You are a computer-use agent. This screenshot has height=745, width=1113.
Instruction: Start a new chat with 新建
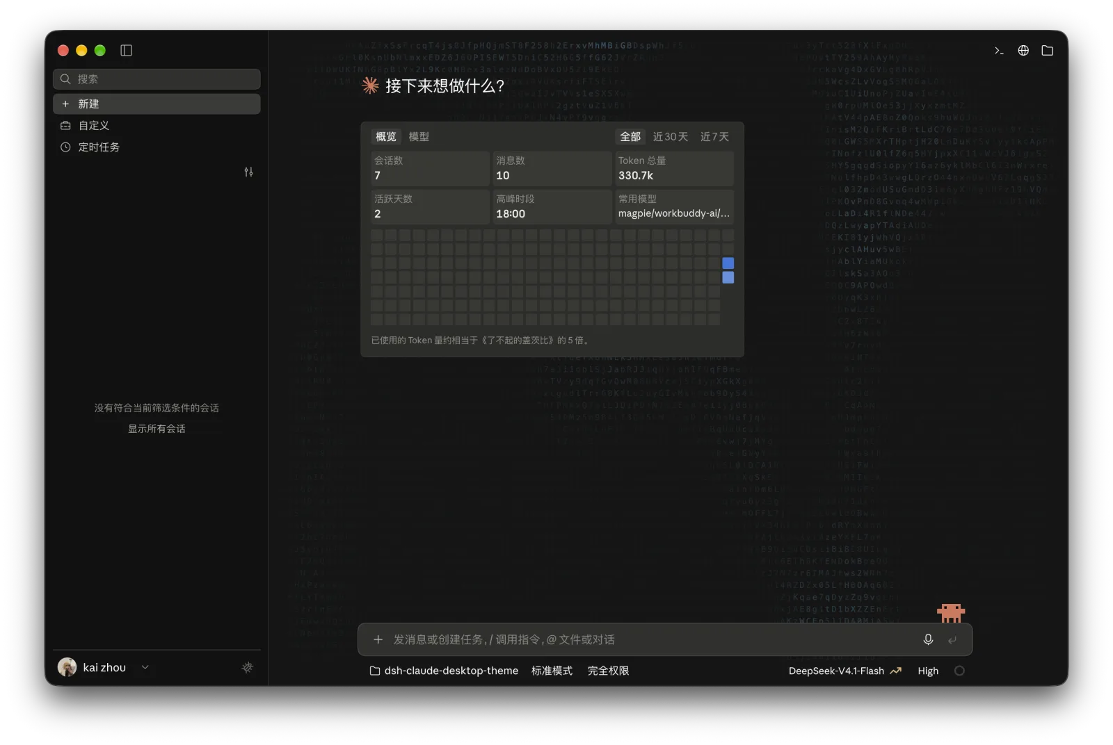pyautogui.click(x=157, y=104)
